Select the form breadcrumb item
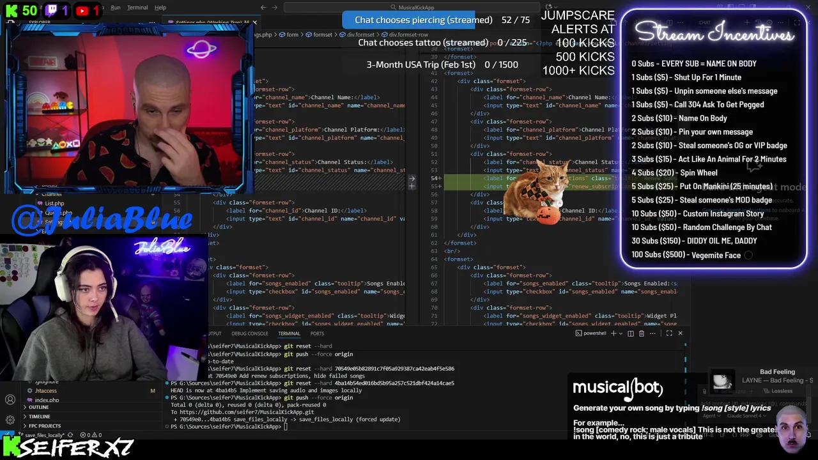Viewport: 818px width, 460px height. coord(293,34)
